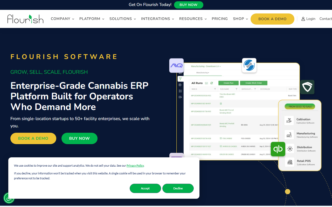This screenshot has height=207, width=332.
Task: Click the Retail POS icon
Action: click(290, 162)
